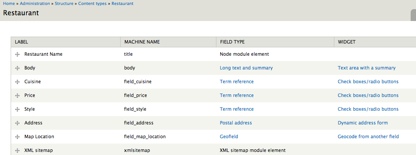Click the Map Location drag handle
Screen dimensions: 416x155
tap(17, 137)
